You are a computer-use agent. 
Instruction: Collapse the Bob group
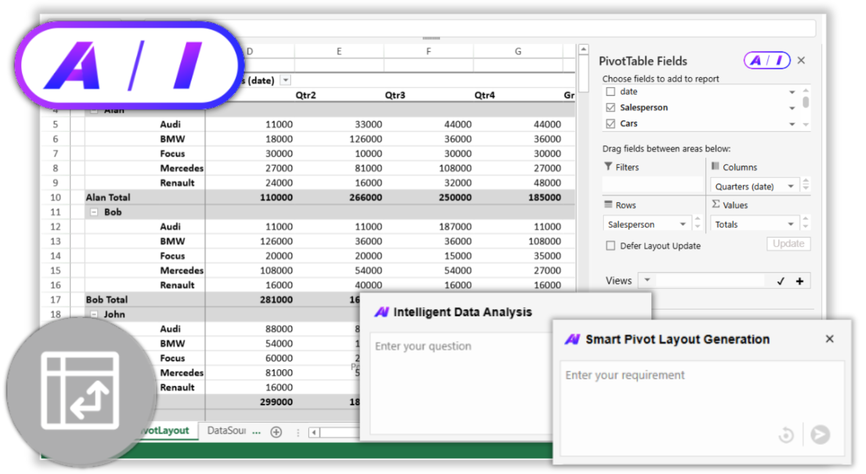pos(94,212)
